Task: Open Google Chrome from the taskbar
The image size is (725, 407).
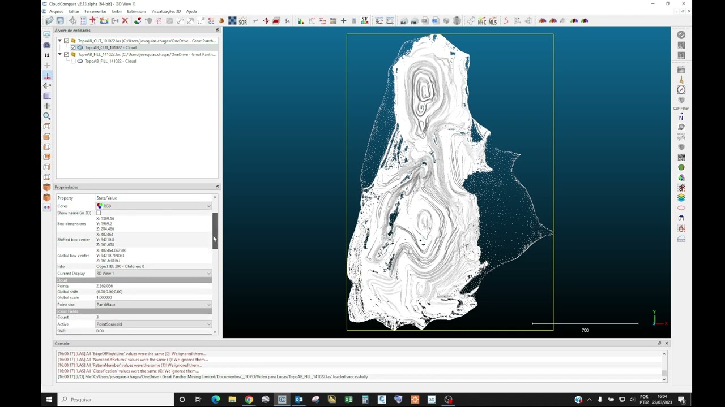Action: pos(249,400)
